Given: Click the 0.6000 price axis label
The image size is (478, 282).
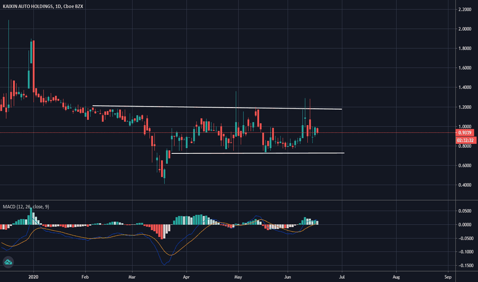Looking at the screenshot, I should click(x=465, y=166).
